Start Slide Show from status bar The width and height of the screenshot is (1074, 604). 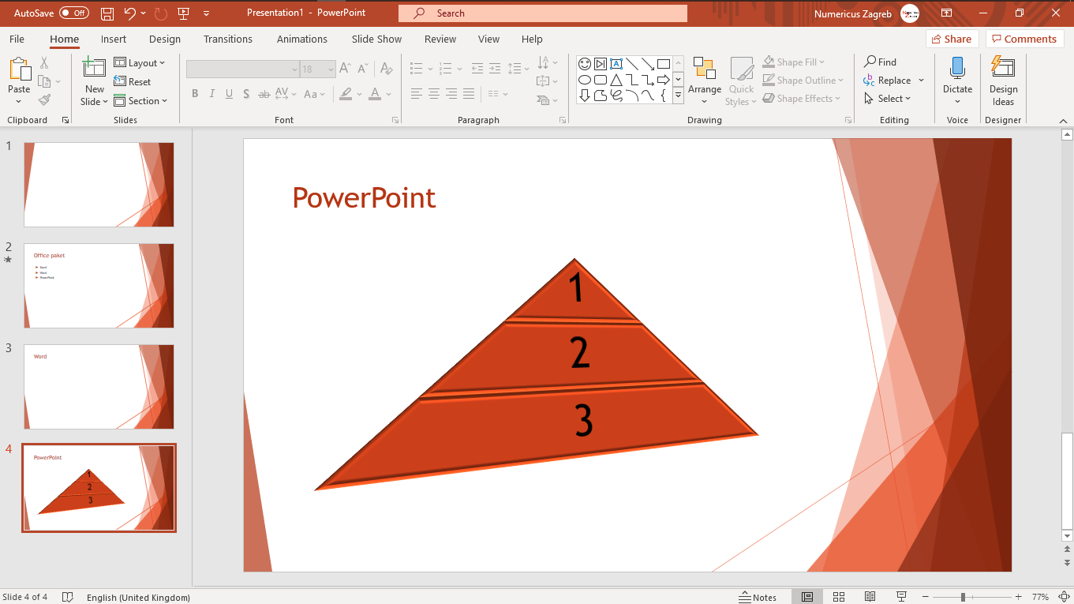point(900,597)
